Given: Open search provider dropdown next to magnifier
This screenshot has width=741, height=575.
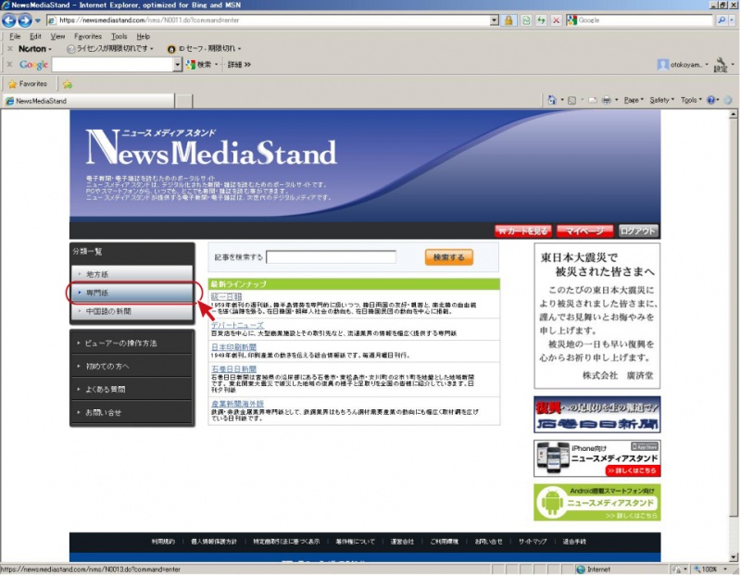Looking at the screenshot, I should pyautogui.click(x=732, y=20).
